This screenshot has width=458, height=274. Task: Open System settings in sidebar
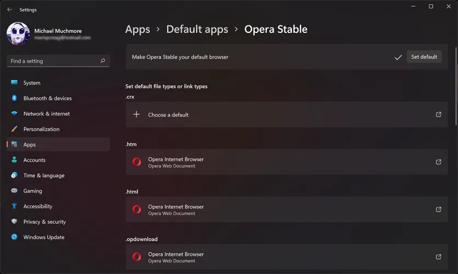32,83
